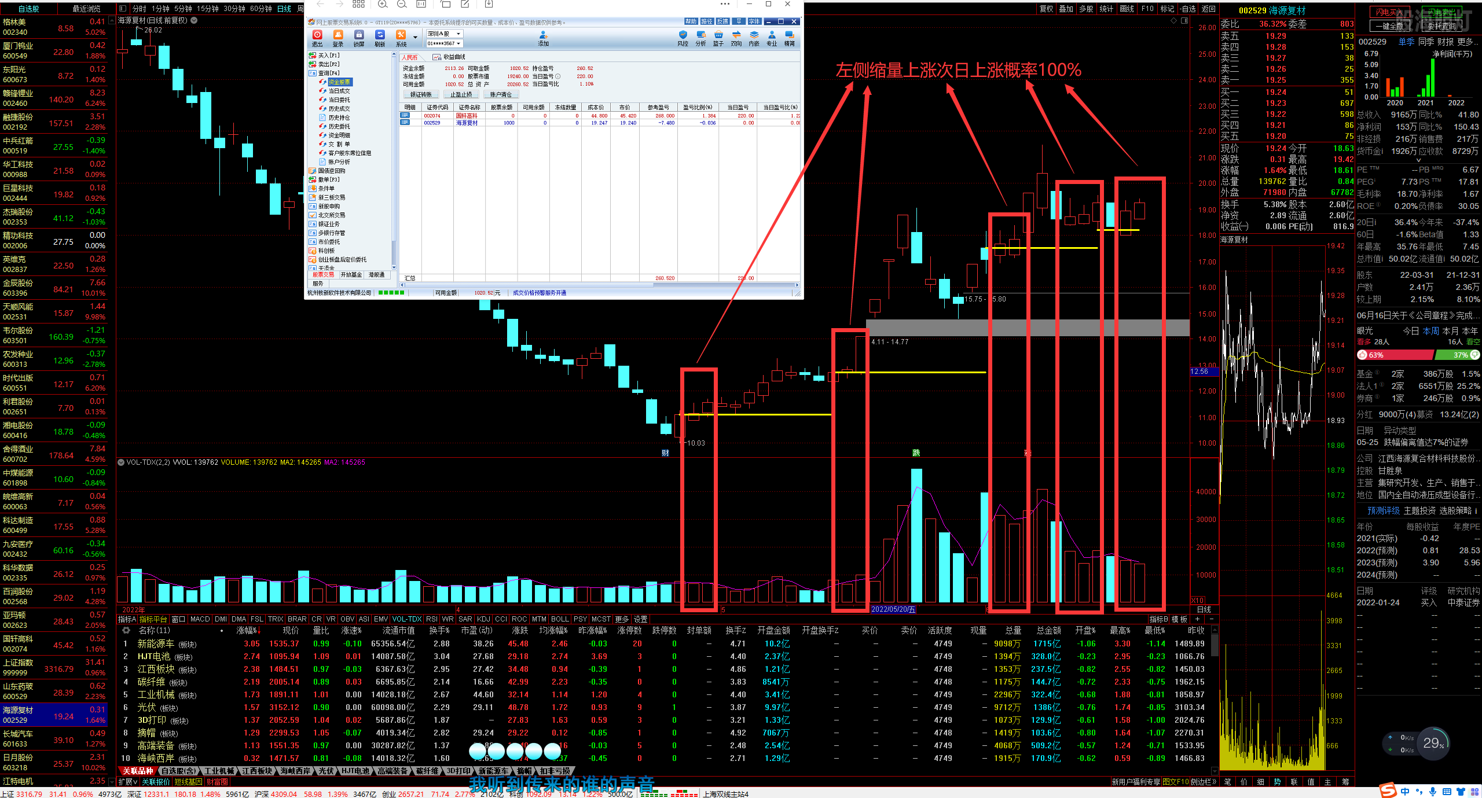
Task: Open the list settings gear icon beside 名称(11)
Action: click(126, 631)
